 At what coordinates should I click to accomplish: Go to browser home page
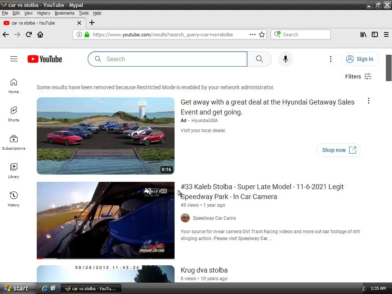click(x=40, y=34)
